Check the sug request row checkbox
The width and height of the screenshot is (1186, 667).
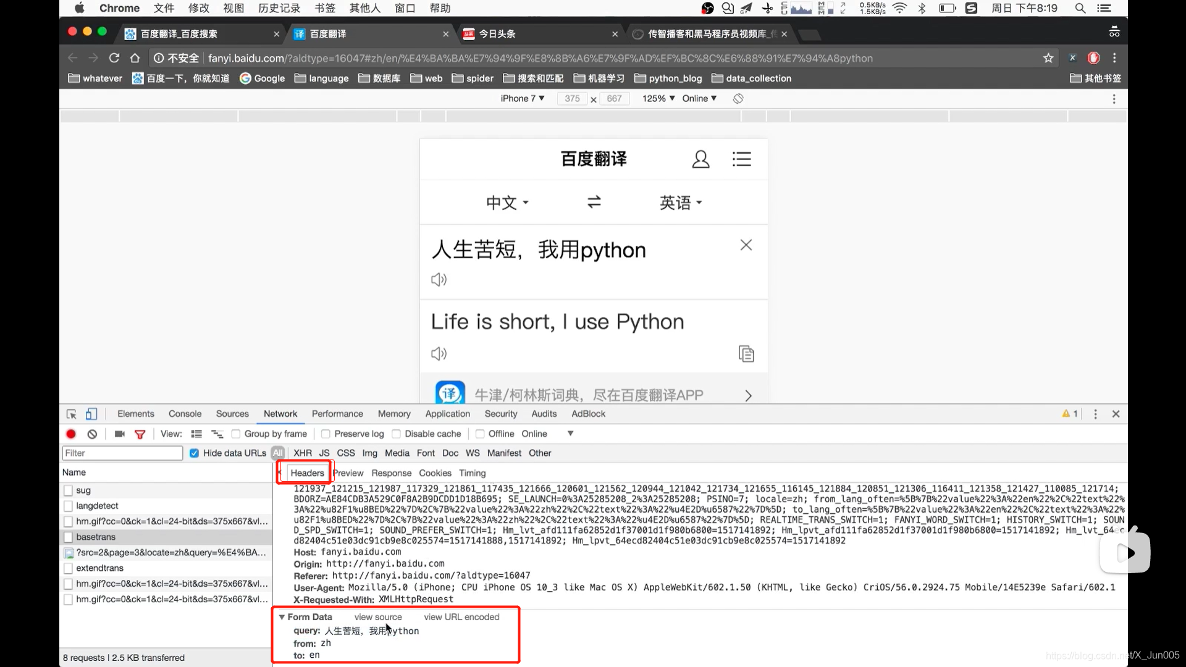coord(69,490)
